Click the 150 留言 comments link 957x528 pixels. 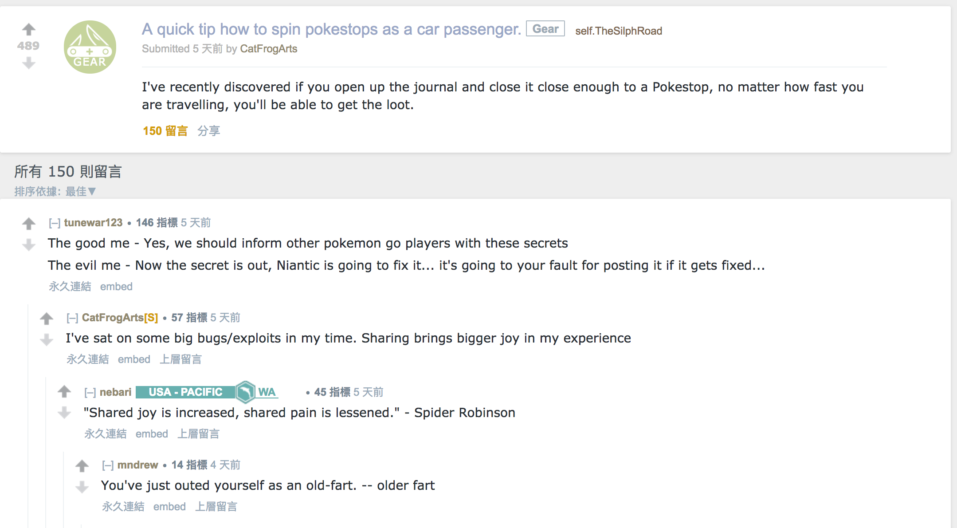[165, 131]
